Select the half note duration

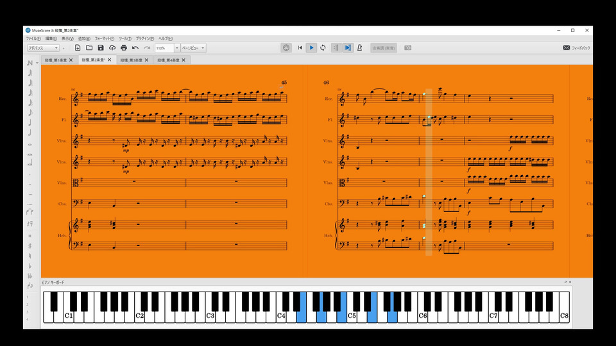(x=30, y=133)
